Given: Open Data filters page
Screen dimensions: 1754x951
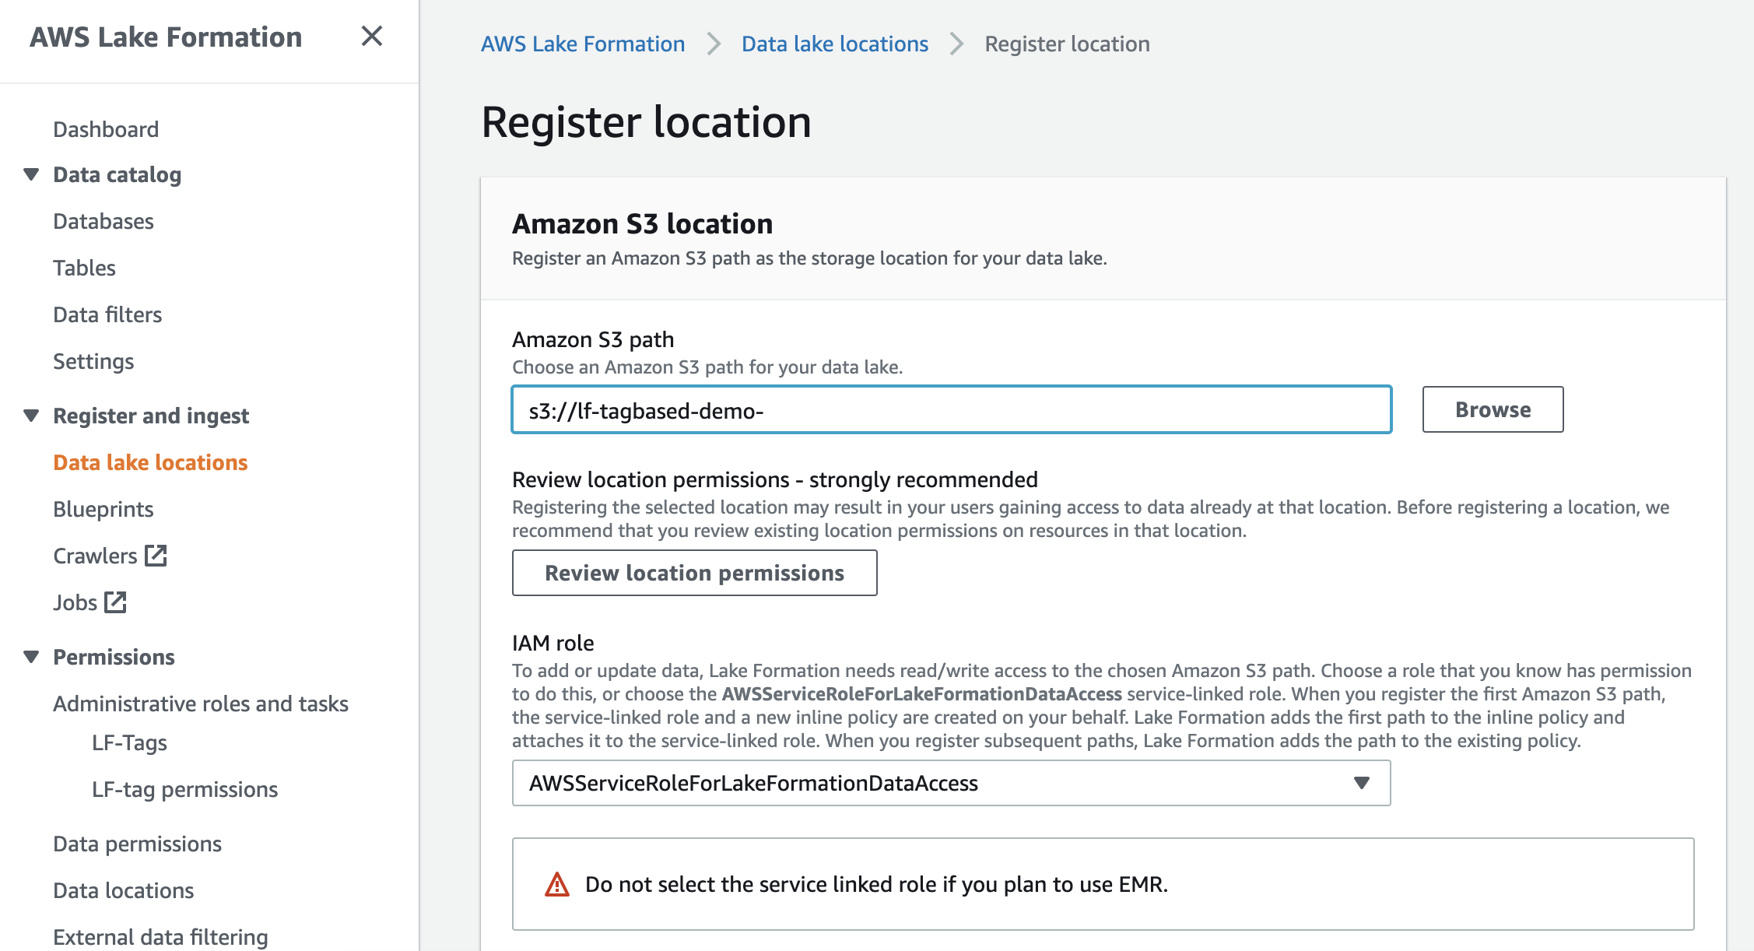Looking at the screenshot, I should pos(107,315).
